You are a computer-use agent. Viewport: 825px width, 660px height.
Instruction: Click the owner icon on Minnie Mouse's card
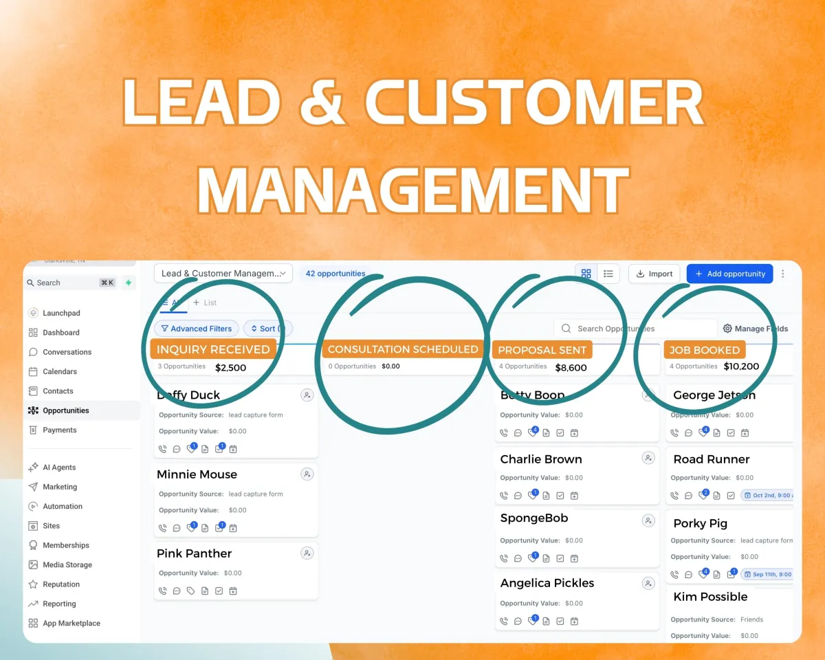click(x=307, y=474)
